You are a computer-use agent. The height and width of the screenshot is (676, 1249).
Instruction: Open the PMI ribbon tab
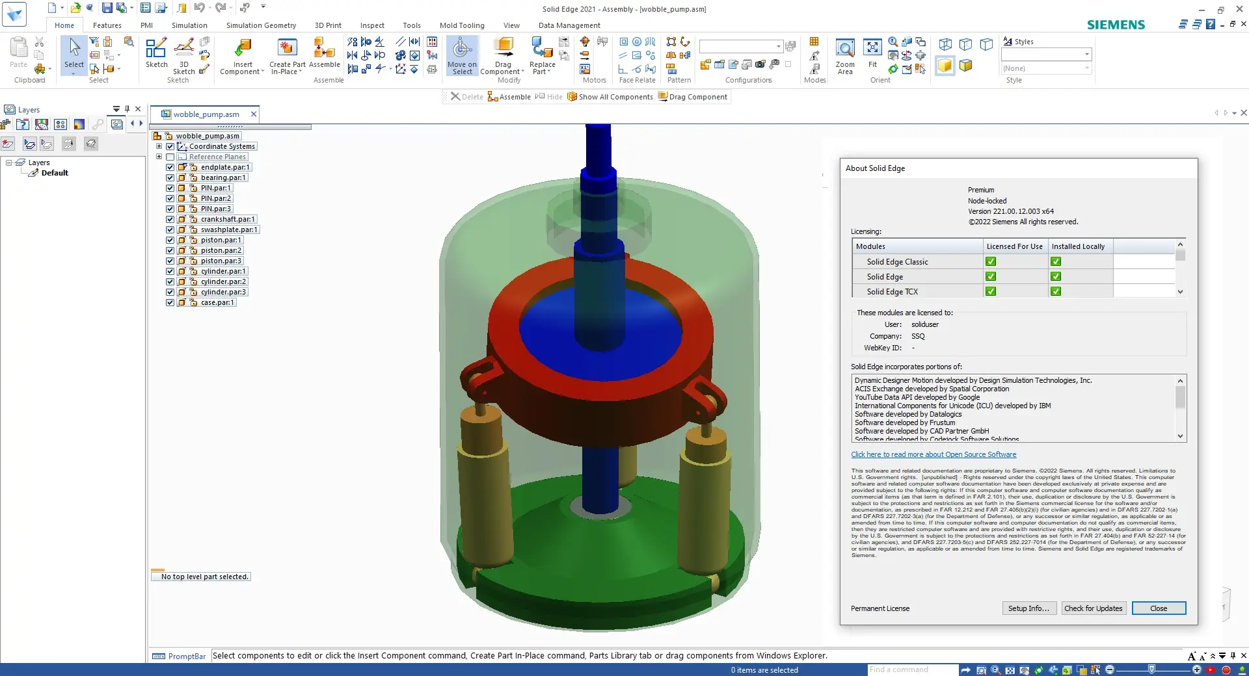click(x=146, y=25)
